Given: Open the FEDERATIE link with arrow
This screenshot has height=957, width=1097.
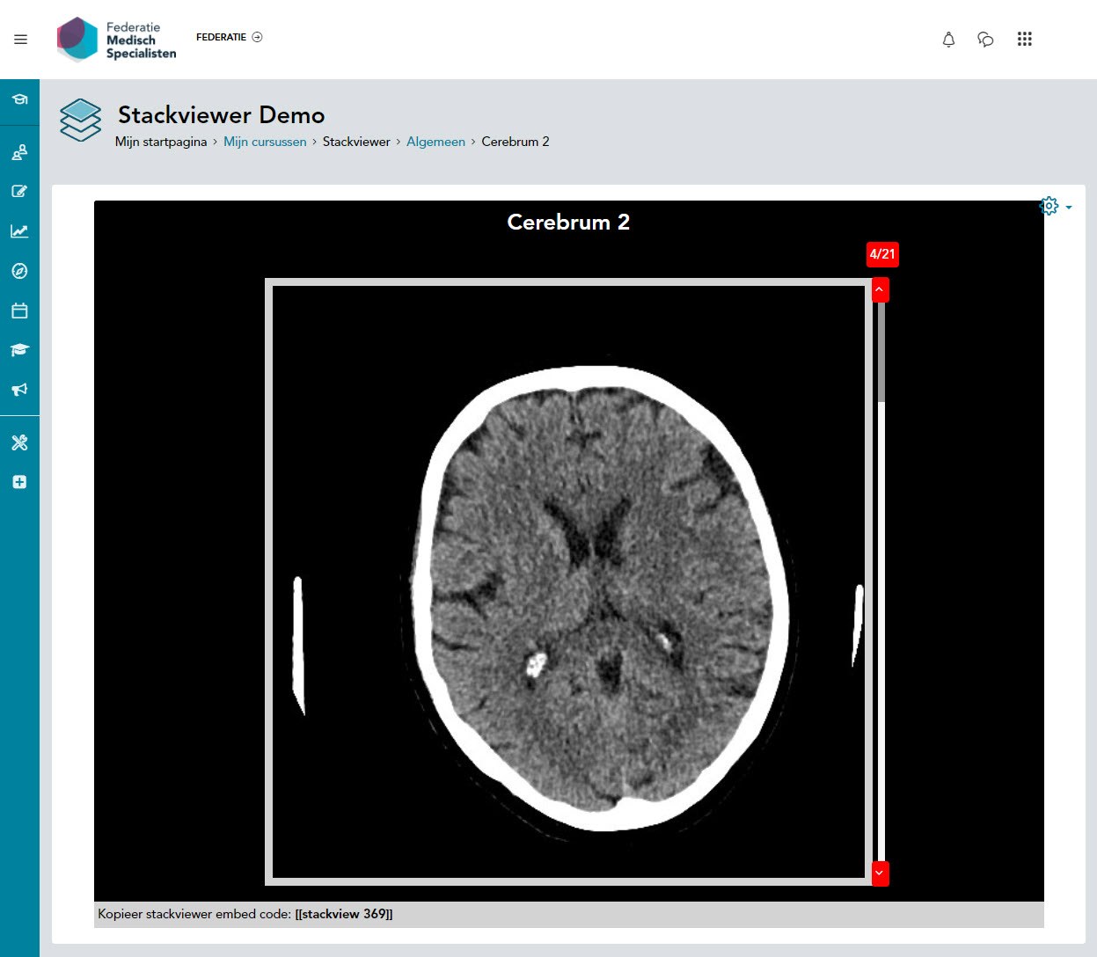Looking at the screenshot, I should coord(229,37).
